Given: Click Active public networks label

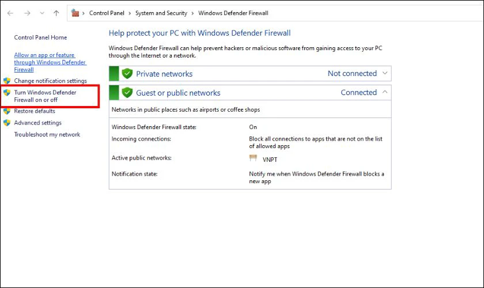Looking at the screenshot, I should click(x=141, y=158).
